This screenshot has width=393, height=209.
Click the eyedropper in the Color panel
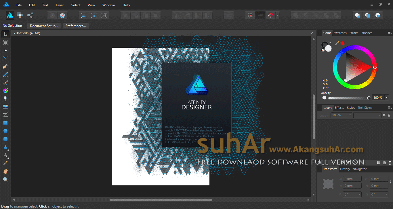[x=337, y=43]
